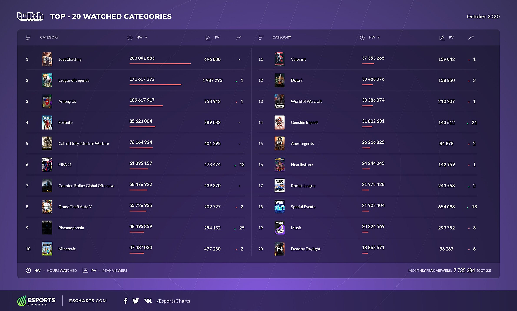
Task: Click the left table's sort list icon
Action: 28,38
